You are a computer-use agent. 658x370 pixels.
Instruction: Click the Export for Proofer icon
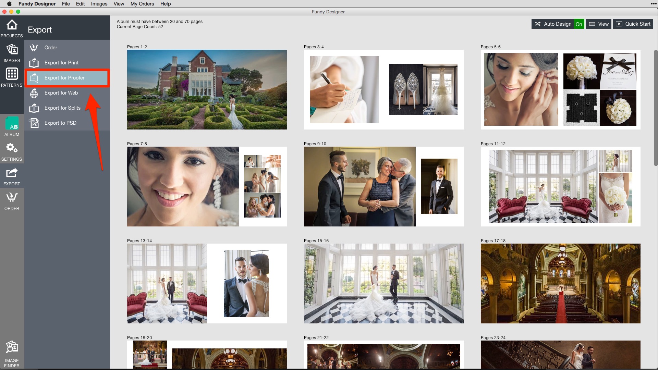pos(34,78)
